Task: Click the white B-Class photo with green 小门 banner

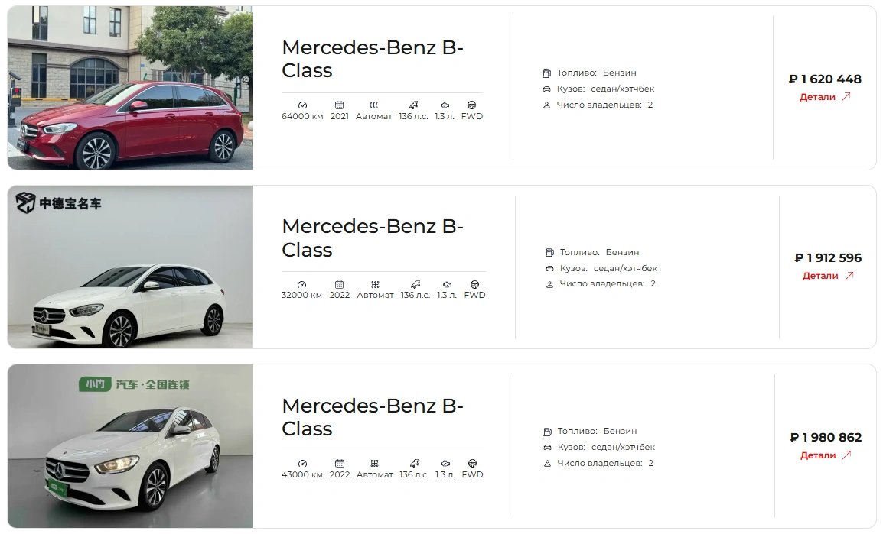Action: tap(130, 445)
